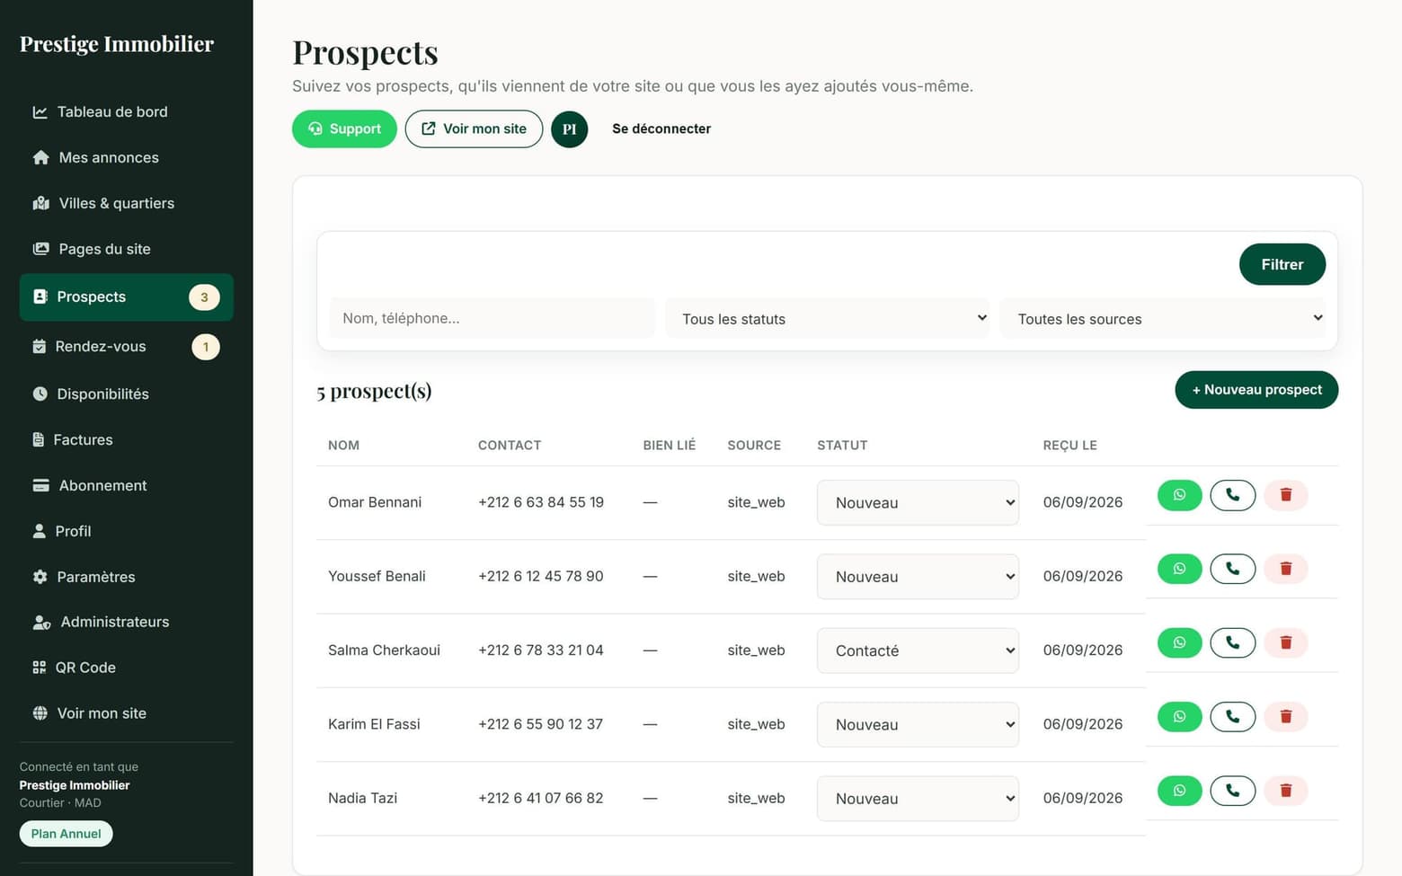Open the Tous les statuts filter dropdown
This screenshot has width=1402, height=876.
(827, 319)
